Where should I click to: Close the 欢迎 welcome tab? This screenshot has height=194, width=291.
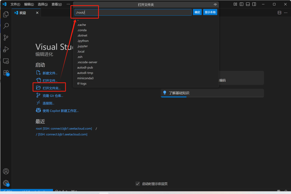point(37,13)
